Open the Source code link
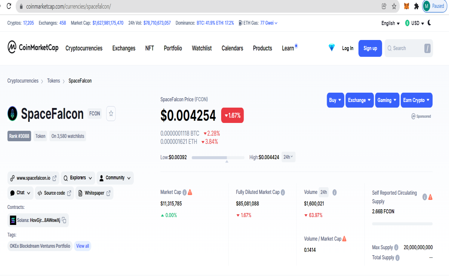The height and width of the screenshot is (278, 449). 55,193
